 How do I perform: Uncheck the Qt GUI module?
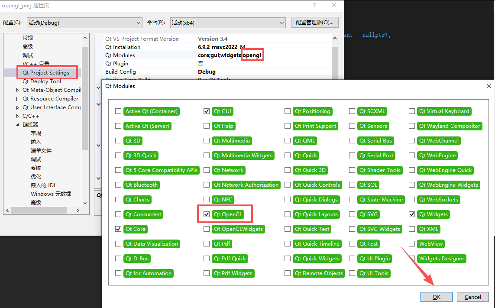[x=207, y=111]
